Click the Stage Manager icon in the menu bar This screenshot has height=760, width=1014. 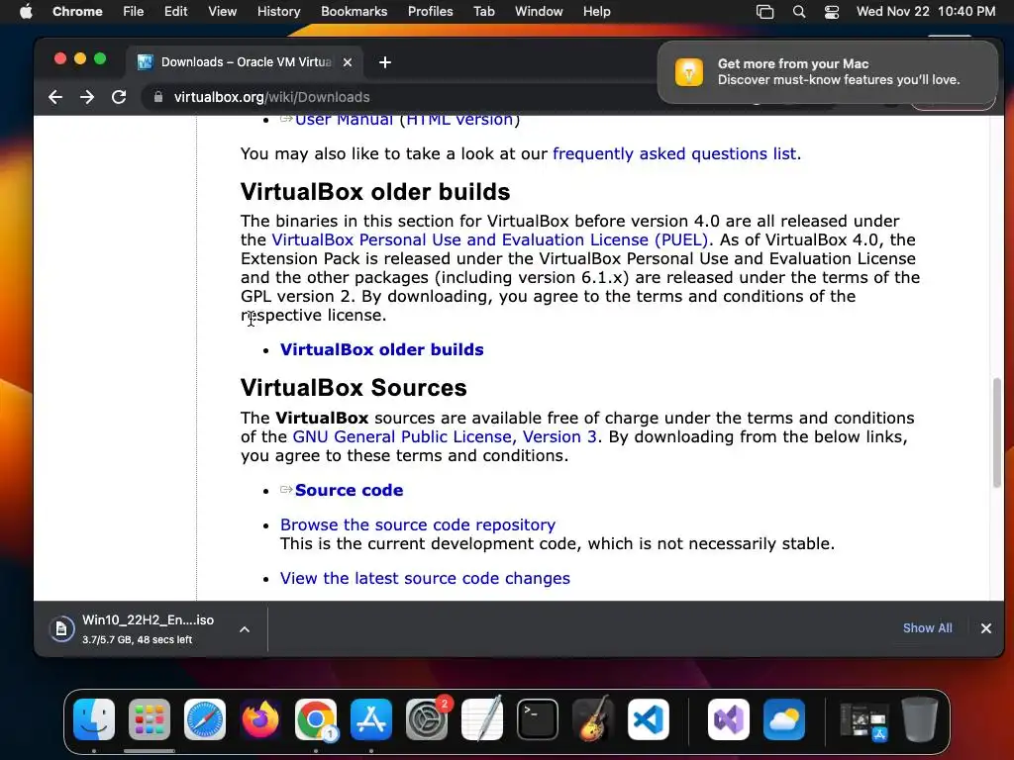pyautogui.click(x=765, y=12)
